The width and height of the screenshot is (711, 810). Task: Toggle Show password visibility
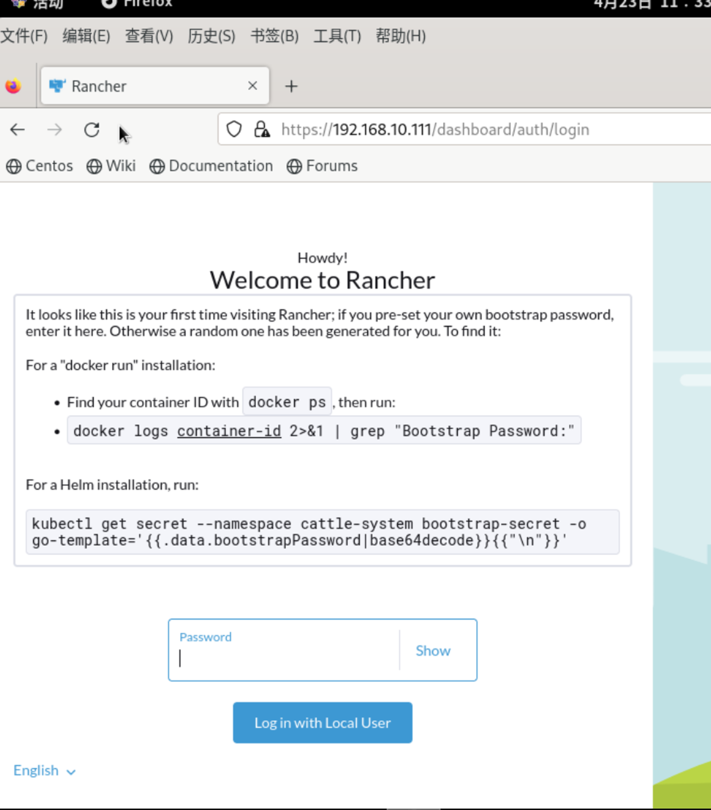[433, 651]
